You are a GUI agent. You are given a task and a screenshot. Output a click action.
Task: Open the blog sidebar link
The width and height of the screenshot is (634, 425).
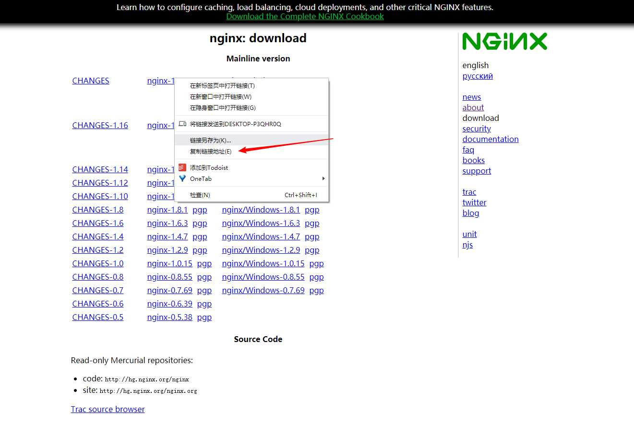point(471,213)
